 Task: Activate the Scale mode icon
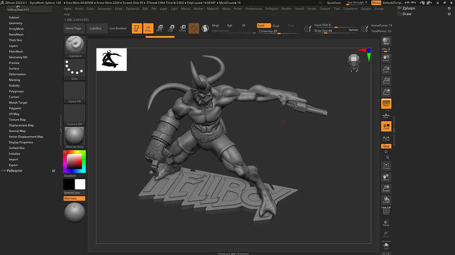click(171, 29)
